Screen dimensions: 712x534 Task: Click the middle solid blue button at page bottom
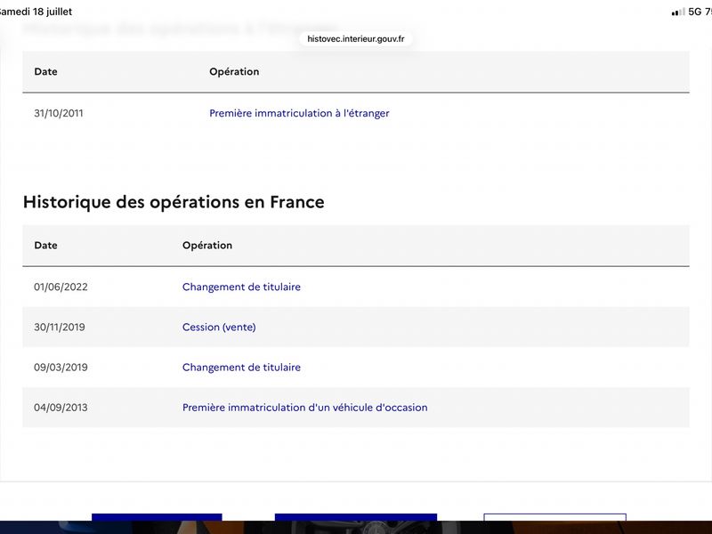tap(355, 518)
